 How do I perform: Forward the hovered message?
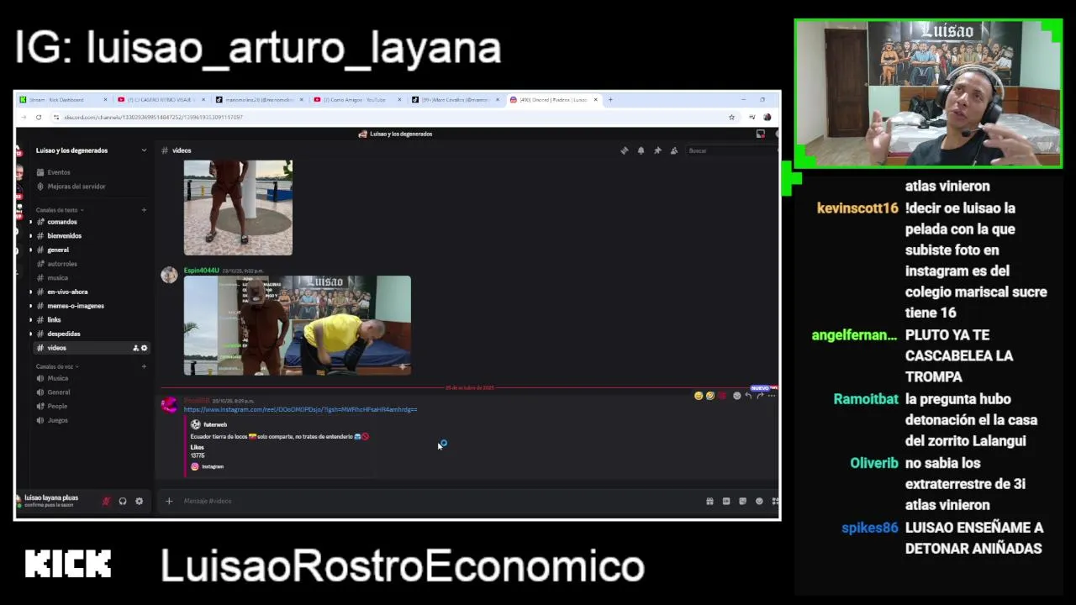tap(760, 395)
